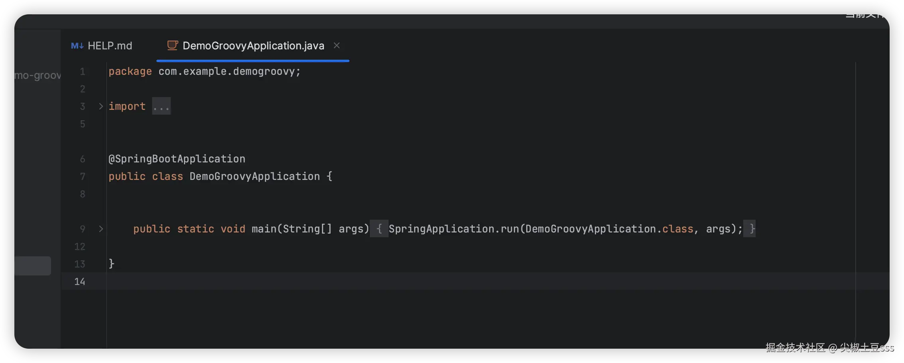Switch to the HELP.md tab
904x363 pixels.
click(110, 46)
